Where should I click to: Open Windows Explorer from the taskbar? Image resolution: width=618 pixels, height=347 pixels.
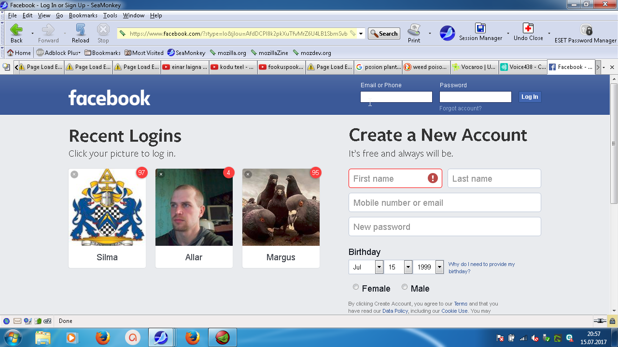click(x=43, y=337)
